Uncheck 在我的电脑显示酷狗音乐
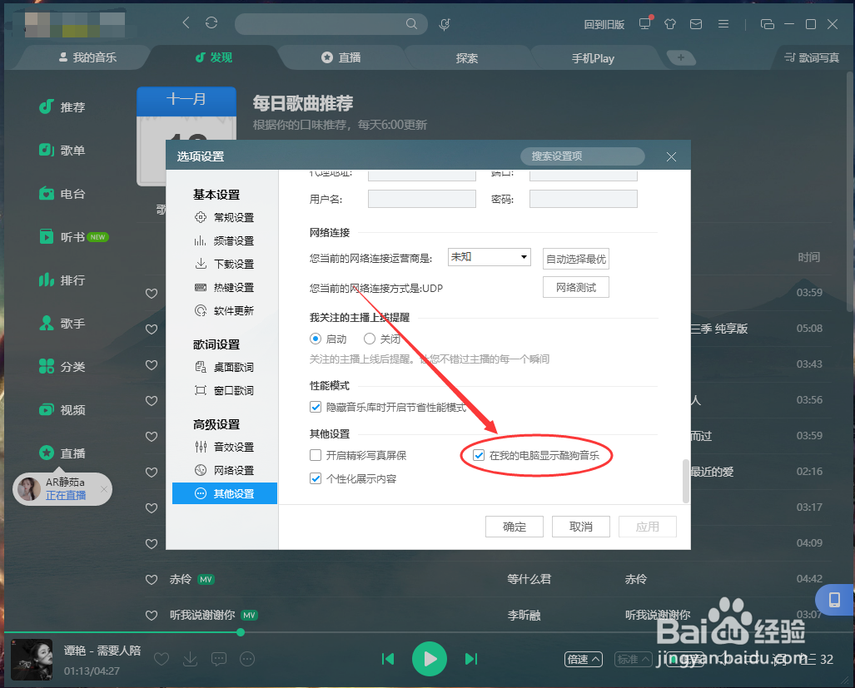855x688 pixels. (478, 455)
